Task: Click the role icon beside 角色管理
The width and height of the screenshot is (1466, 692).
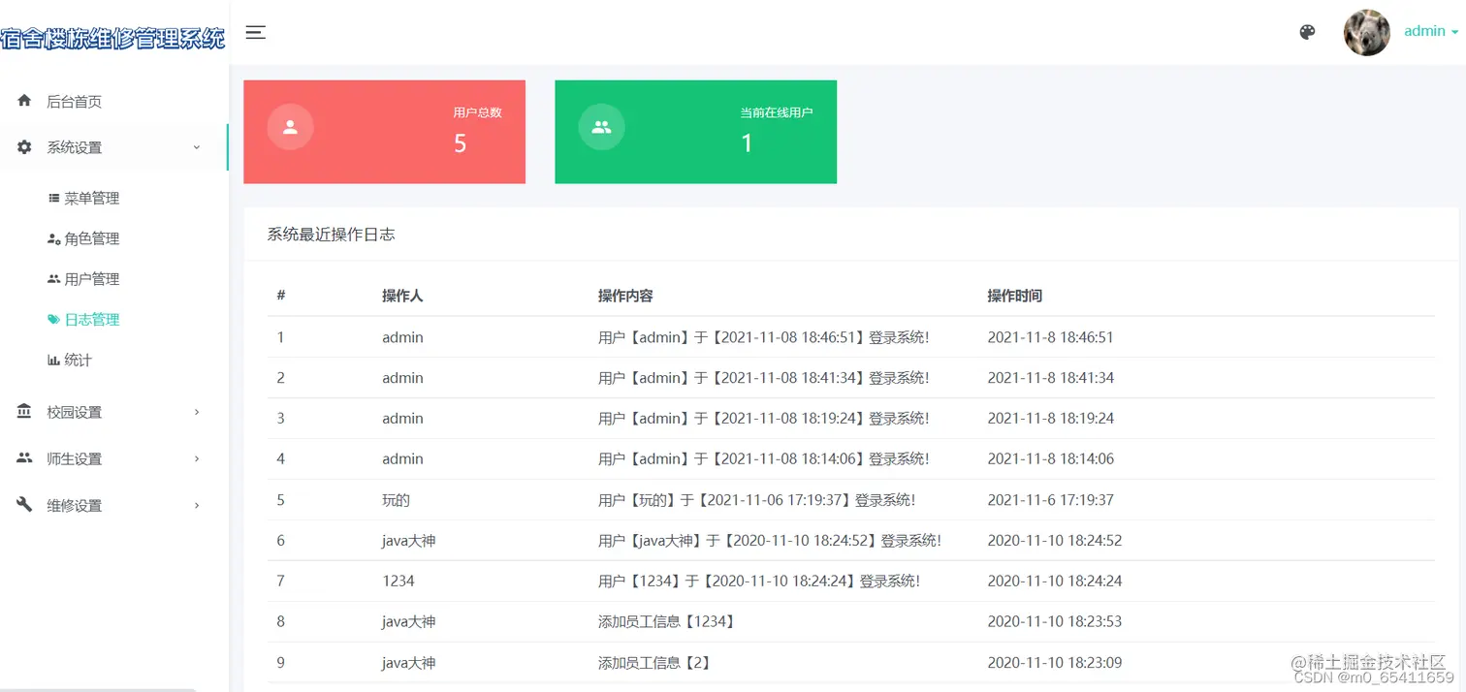Action: [x=54, y=238]
